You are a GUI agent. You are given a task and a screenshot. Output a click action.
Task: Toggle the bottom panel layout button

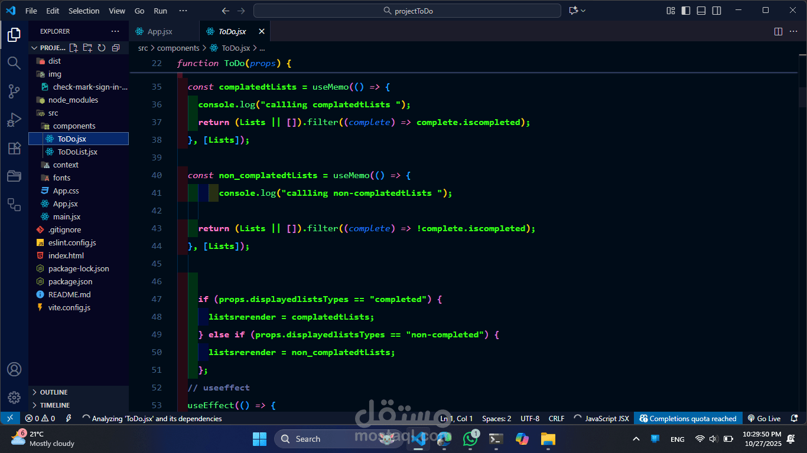tap(701, 11)
